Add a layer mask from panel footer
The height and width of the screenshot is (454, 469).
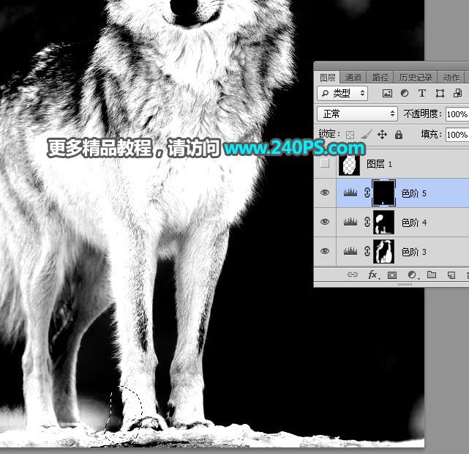tap(392, 275)
